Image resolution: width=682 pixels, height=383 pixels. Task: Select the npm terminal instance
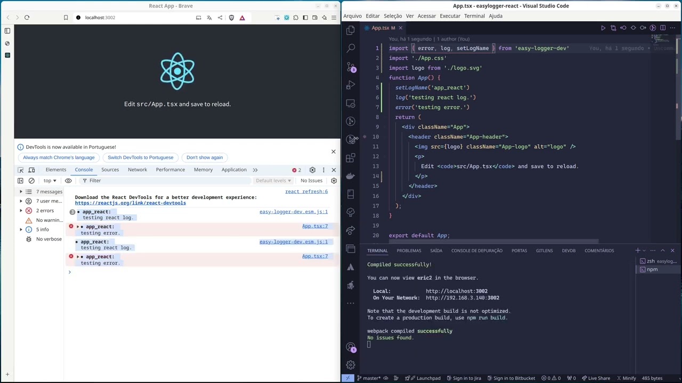click(x=659, y=270)
